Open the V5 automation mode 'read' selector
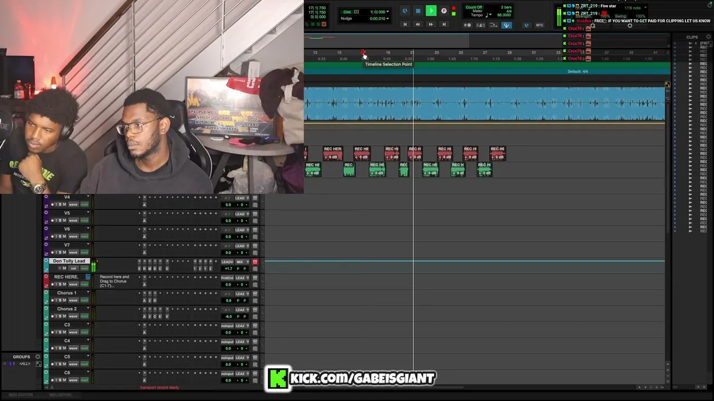The image size is (714, 401). coord(84,221)
